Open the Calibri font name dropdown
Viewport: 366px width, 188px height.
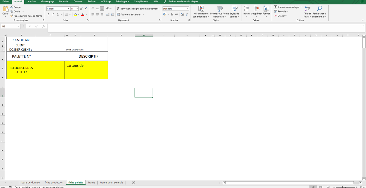68,8
